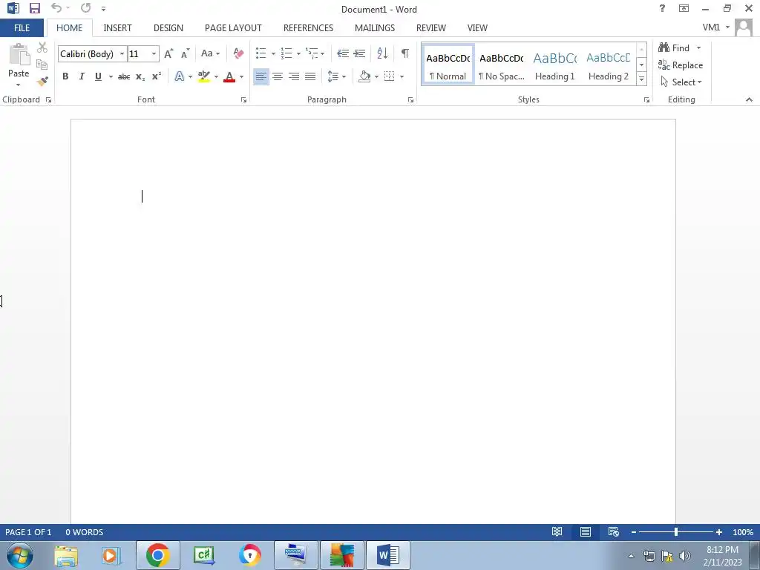This screenshot has height=570, width=760.
Task: Undo the last action
Action: 56,7
